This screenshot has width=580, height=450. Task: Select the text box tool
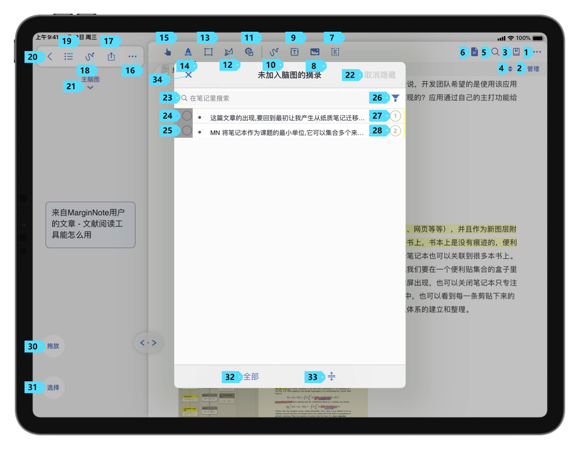click(294, 52)
